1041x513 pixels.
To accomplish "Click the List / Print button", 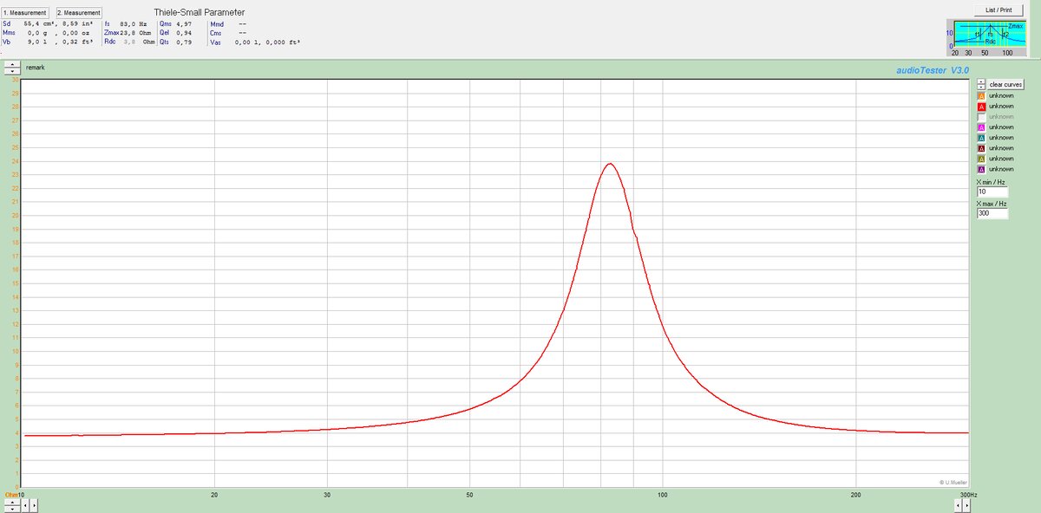I will [998, 10].
